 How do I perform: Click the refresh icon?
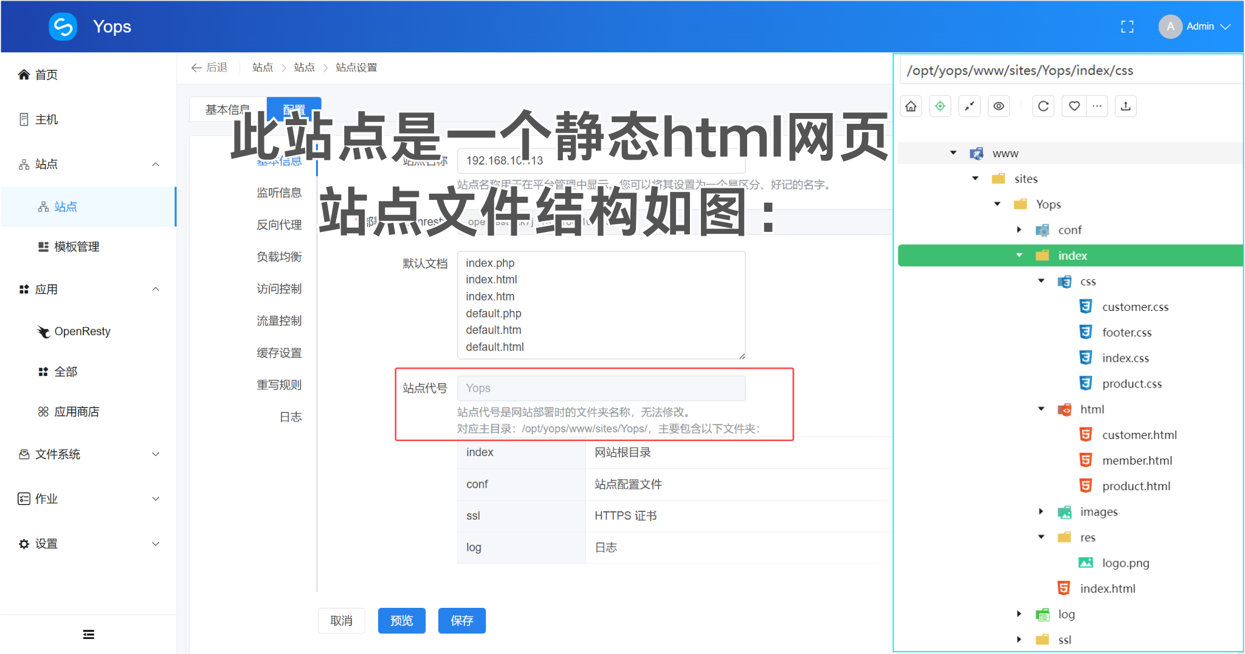pyautogui.click(x=1043, y=106)
